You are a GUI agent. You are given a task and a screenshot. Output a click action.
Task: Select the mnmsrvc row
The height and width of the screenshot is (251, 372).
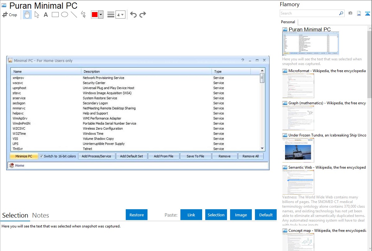(x=135, y=108)
